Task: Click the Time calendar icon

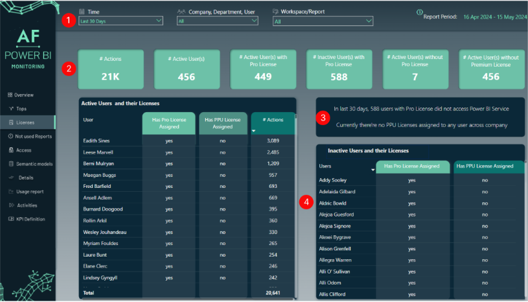Action: coord(82,12)
